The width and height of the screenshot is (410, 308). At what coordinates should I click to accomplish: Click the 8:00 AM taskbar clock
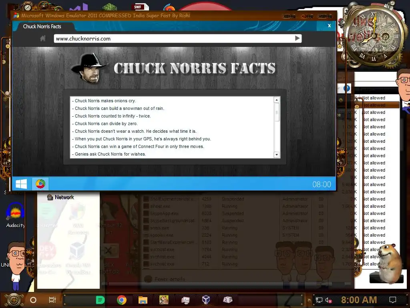coord(359,300)
